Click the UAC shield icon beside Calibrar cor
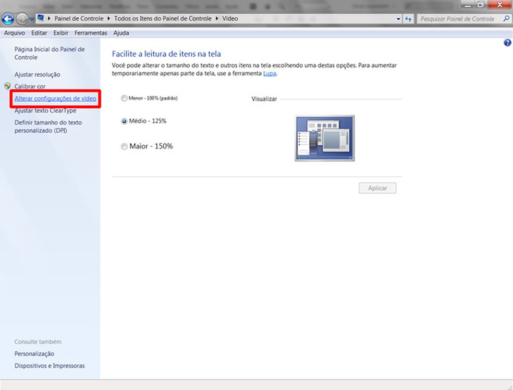The height and width of the screenshot is (390, 513). coord(6,86)
